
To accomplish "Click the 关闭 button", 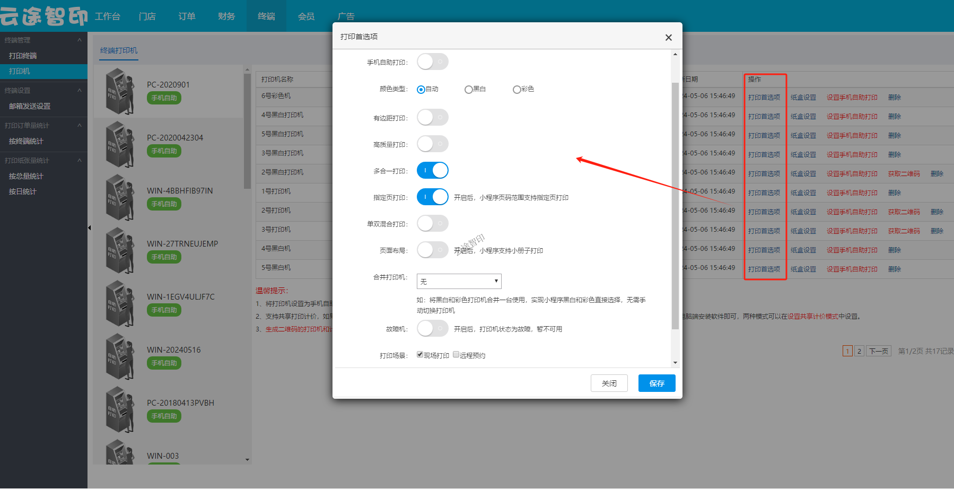I will (609, 383).
